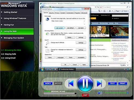Open the Internet Explorer Page menu
The image size is (134, 100).
[117, 11]
